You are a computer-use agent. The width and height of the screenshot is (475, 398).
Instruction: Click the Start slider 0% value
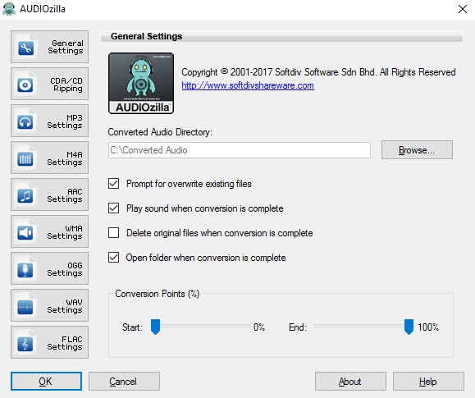(259, 327)
